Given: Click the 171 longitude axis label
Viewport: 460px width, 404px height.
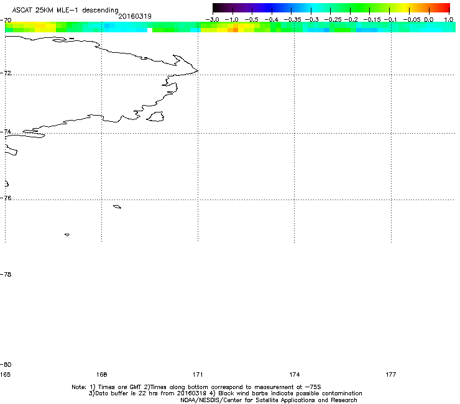Looking at the screenshot, I should click(x=198, y=374).
